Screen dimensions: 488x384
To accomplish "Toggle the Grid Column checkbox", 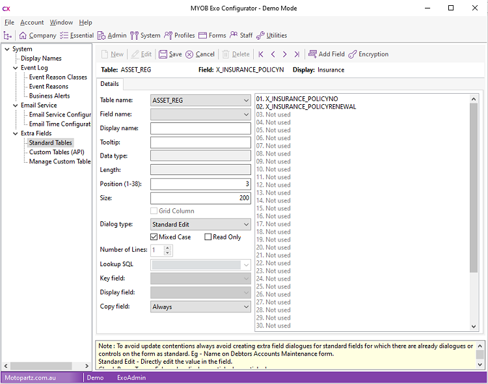I will pos(154,211).
